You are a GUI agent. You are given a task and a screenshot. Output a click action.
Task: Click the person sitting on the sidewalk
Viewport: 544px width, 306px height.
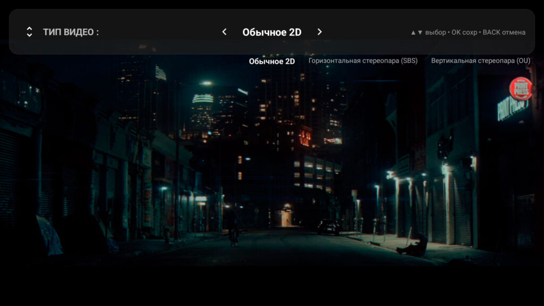pyautogui.click(x=415, y=245)
